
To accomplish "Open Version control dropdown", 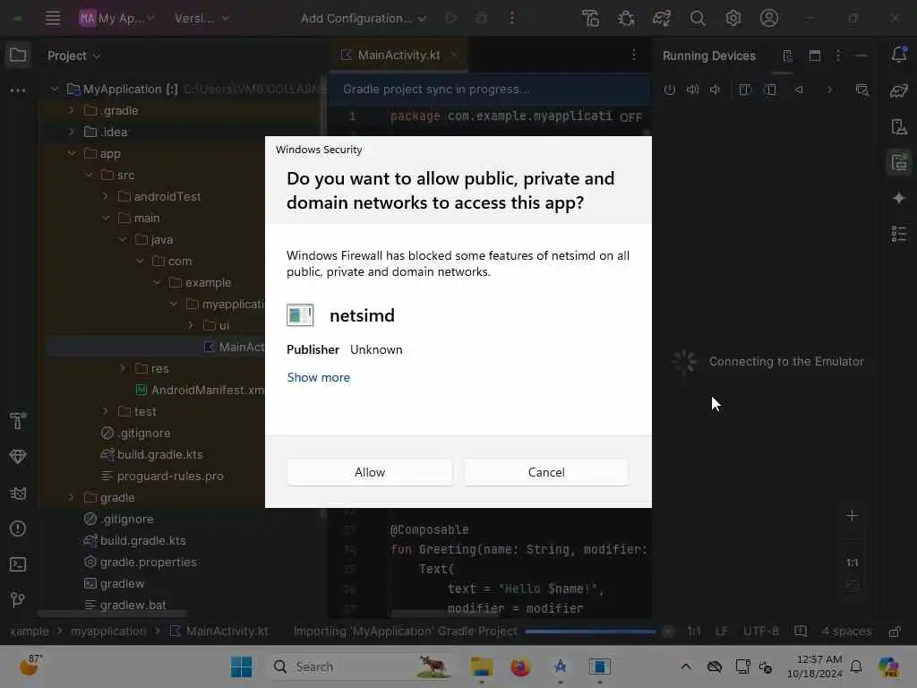I will tap(201, 18).
